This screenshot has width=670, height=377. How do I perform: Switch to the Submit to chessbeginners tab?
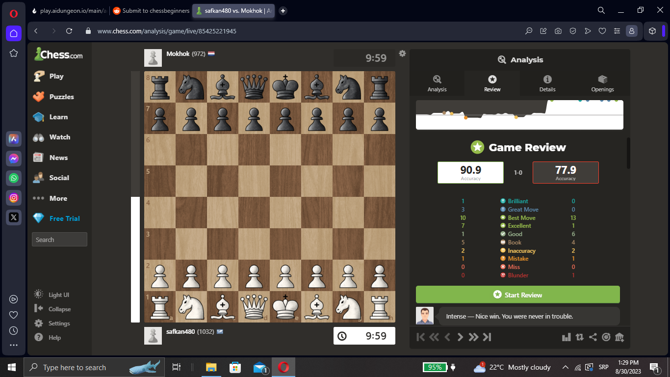click(151, 10)
